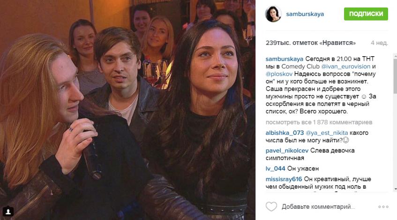Open the @ploskov mention link

(x=279, y=74)
